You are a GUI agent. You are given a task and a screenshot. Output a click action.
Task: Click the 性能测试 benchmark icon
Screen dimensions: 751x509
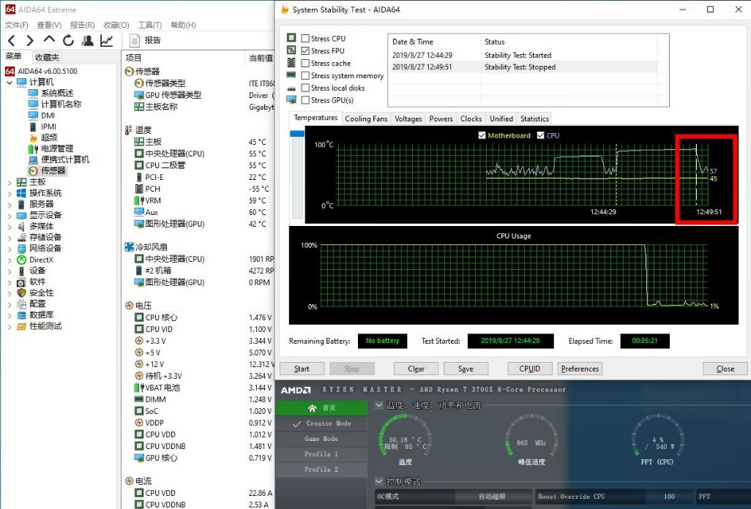[x=21, y=326]
